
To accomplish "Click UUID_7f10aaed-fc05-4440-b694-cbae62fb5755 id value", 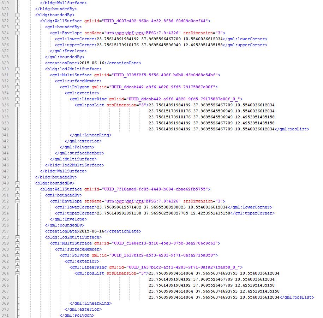I will pos(155,189).
